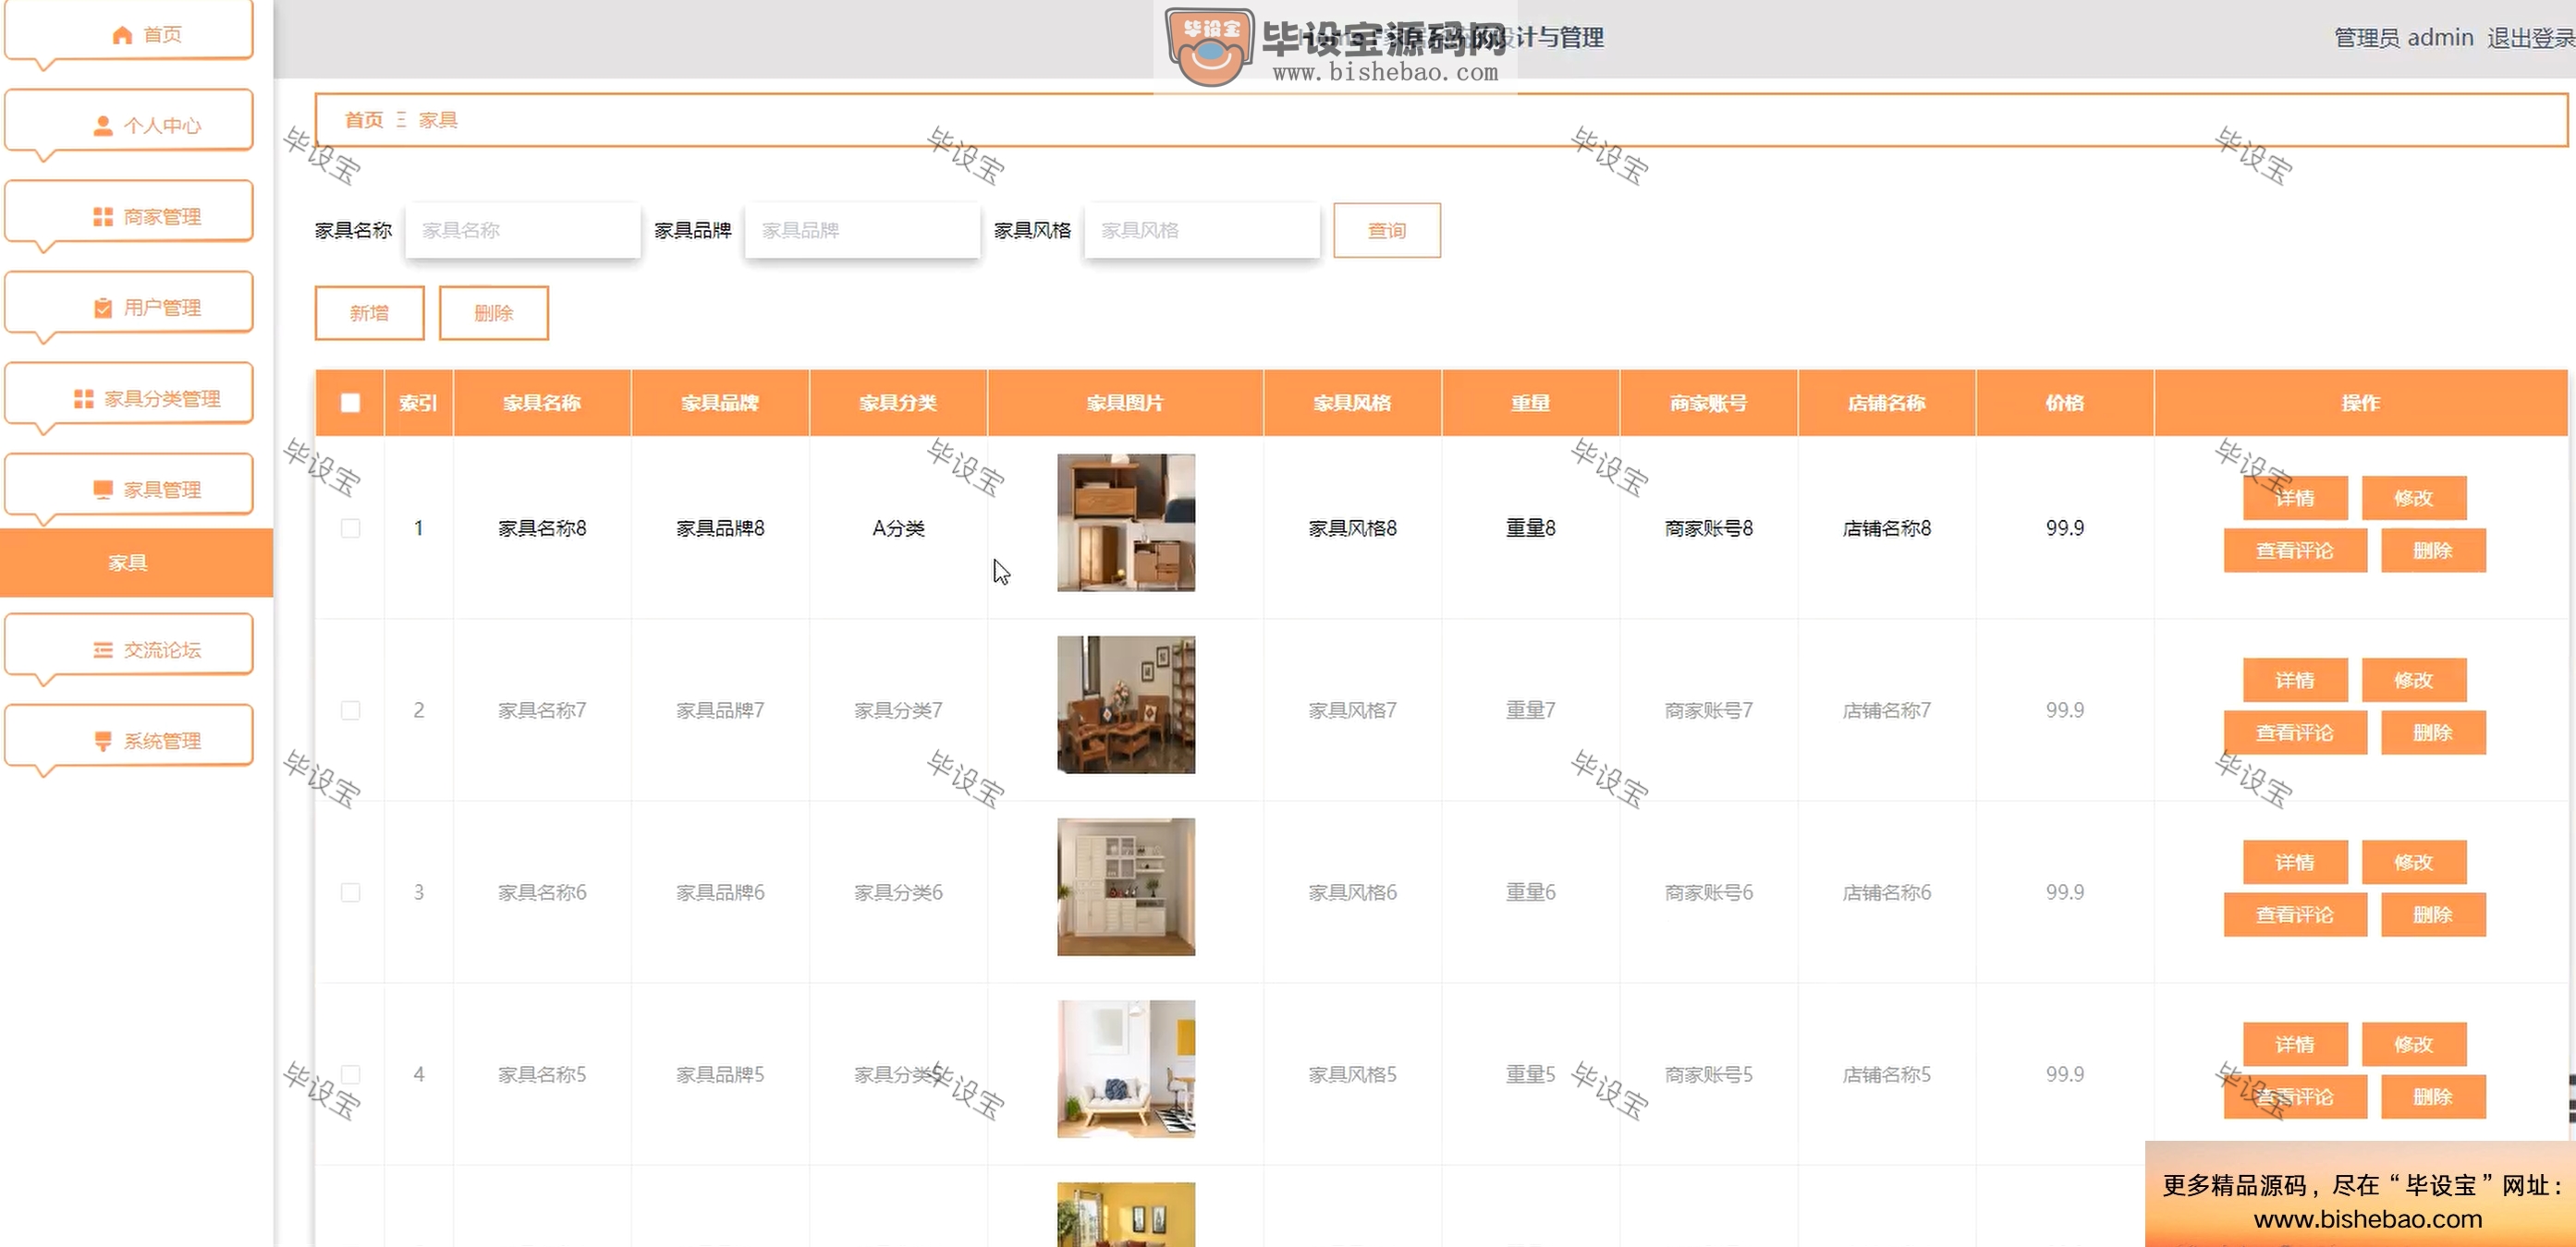The image size is (2576, 1247).
Task: Click 首页 breadcrumb link
Action: (364, 120)
